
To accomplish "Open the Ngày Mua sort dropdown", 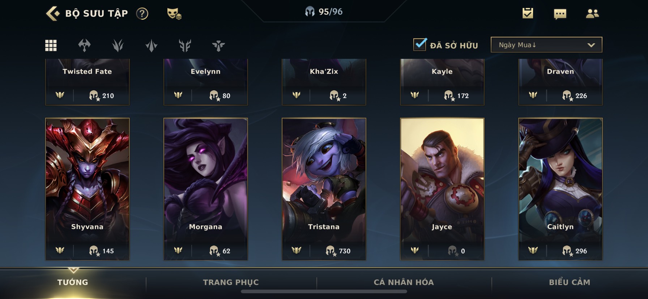I will (546, 45).
